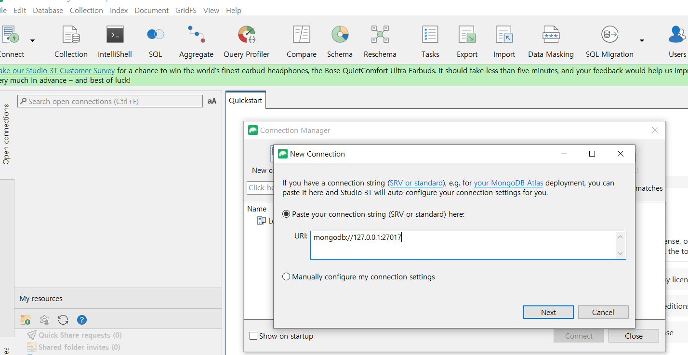Open the SQL Migration tool
Image resolution: width=688 pixels, height=355 pixels.
(609, 41)
